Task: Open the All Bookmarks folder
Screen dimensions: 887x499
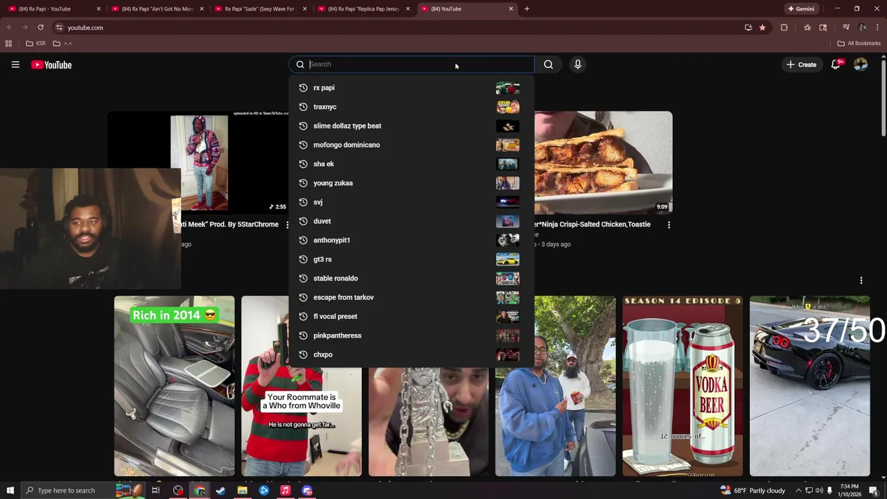Action: (859, 44)
